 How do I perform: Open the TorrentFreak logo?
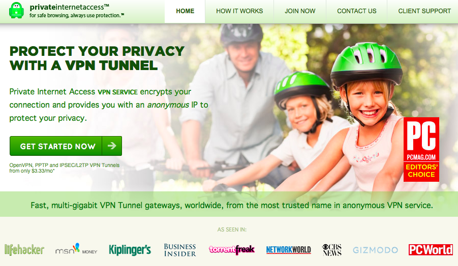coord(232,250)
